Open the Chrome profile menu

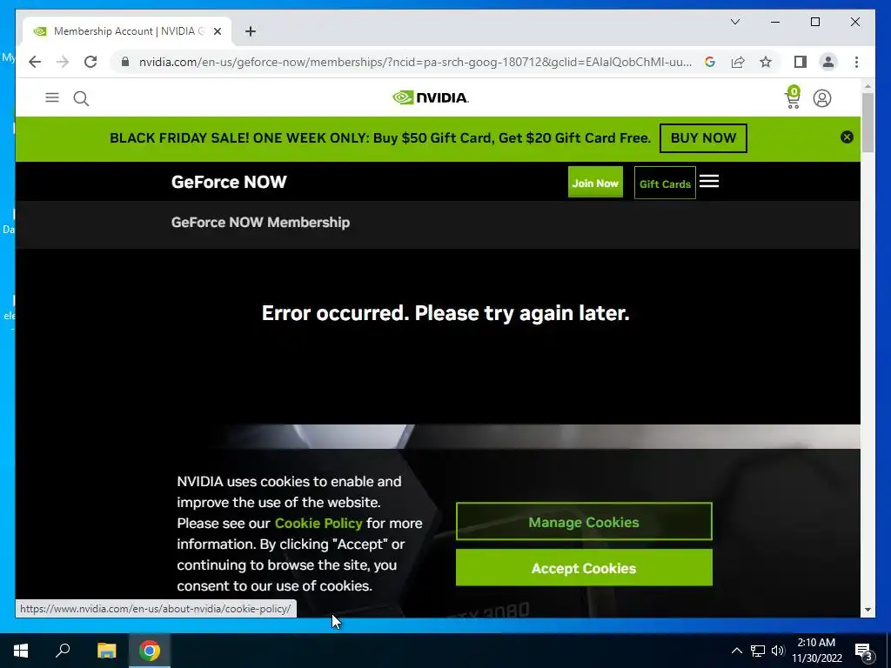pyautogui.click(x=828, y=62)
